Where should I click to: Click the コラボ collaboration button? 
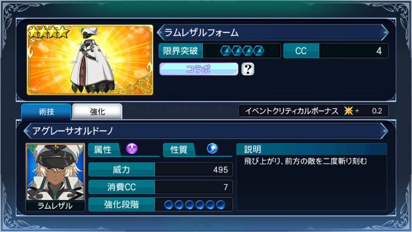199,69
